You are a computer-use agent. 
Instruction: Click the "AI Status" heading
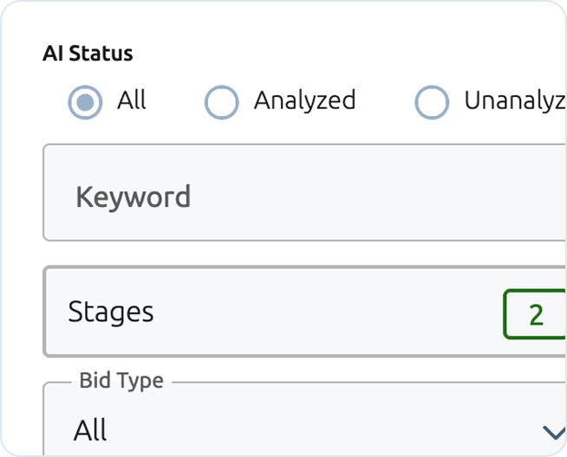point(88,54)
